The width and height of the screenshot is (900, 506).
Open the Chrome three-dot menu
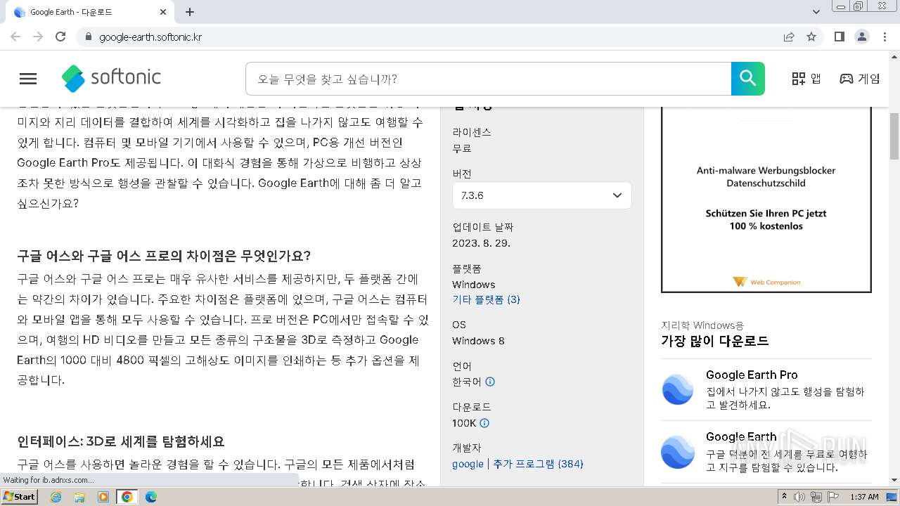pyautogui.click(x=885, y=37)
